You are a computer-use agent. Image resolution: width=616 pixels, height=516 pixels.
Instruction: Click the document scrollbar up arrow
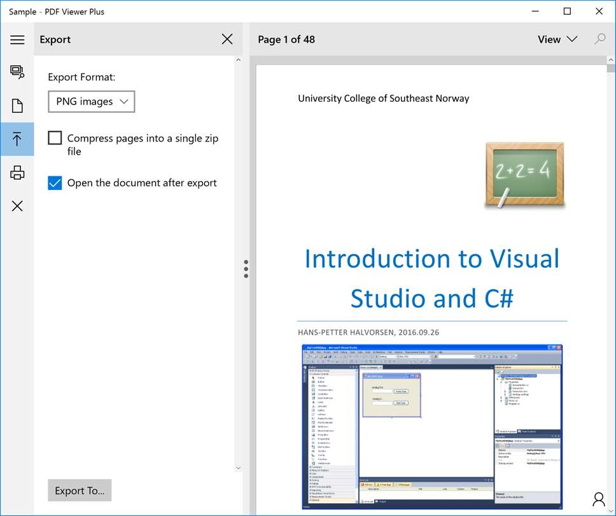pos(611,60)
